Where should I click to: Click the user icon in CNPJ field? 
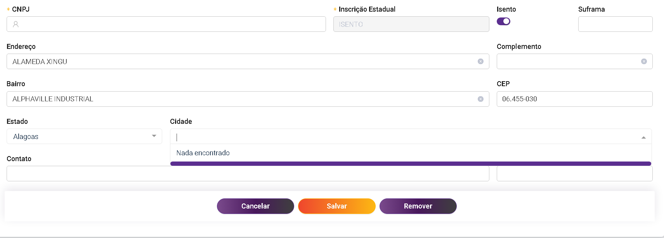click(16, 24)
